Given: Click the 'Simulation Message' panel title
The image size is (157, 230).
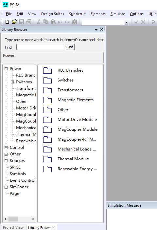Looking at the screenshot, I should [124, 205].
